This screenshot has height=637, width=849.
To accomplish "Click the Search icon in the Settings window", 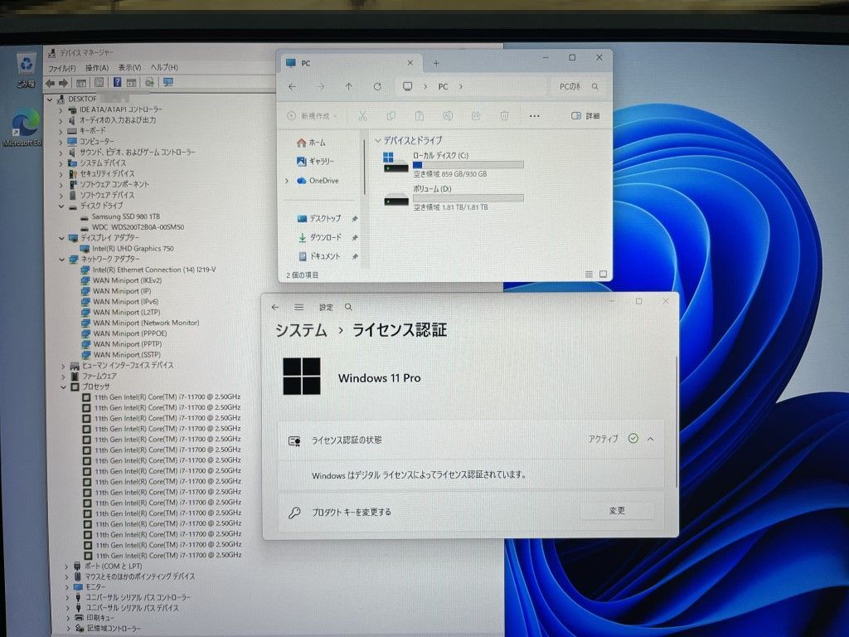I will point(348,307).
